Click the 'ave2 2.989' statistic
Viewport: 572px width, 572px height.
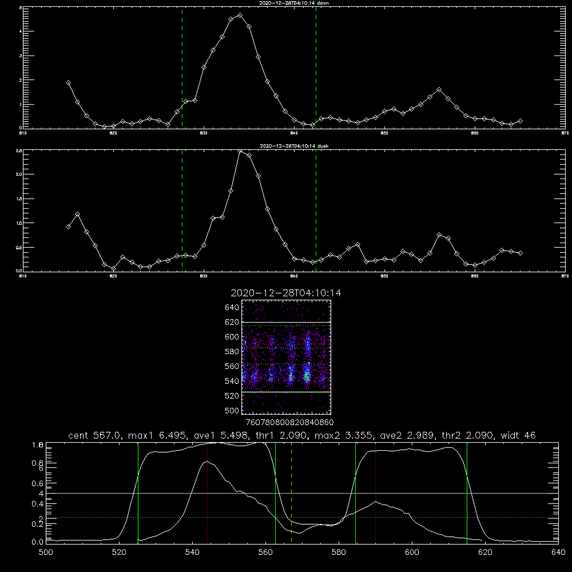(406, 435)
